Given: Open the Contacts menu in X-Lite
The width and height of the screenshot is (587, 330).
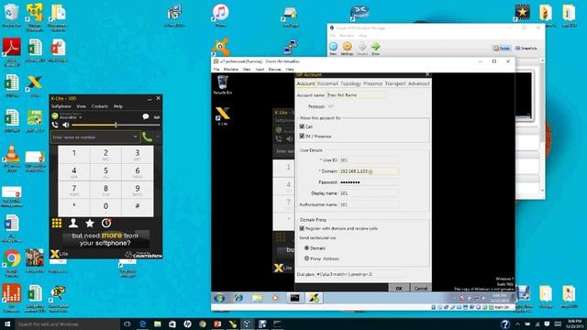Looking at the screenshot, I should (x=100, y=106).
